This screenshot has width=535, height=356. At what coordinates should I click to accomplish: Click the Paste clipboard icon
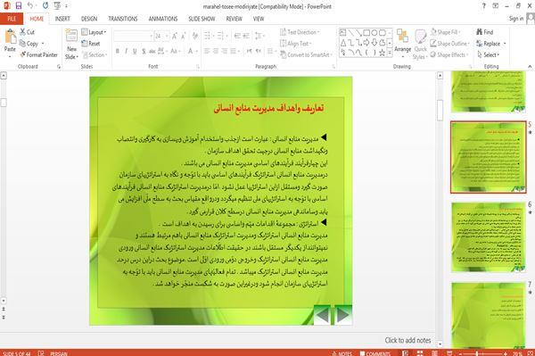10,37
